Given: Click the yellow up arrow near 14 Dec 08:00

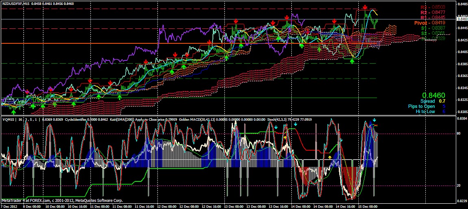Looking at the screenshot, I should [330, 157].
